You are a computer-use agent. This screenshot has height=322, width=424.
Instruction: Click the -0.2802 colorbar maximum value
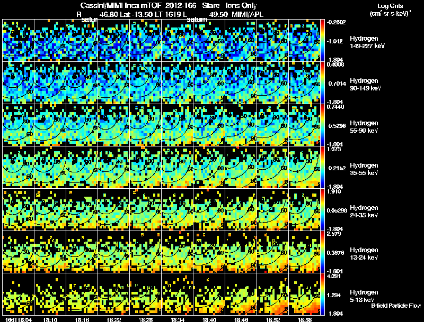pos(336,22)
